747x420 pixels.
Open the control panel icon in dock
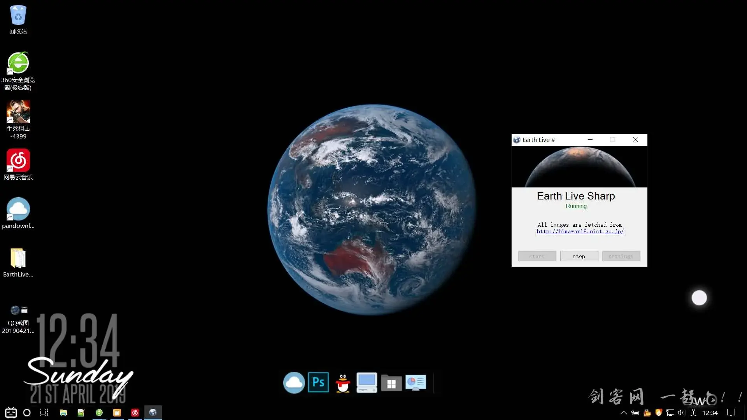pos(416,383)
